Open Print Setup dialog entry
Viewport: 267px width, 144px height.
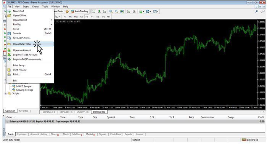pyautogui.click(x=30, y=65)
